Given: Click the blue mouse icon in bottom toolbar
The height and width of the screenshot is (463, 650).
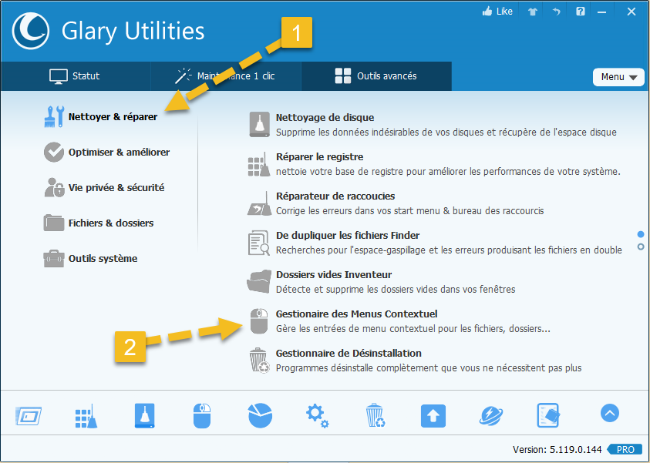Looking at the screenshot, I should pyautogui.click(x=202, y=415).
